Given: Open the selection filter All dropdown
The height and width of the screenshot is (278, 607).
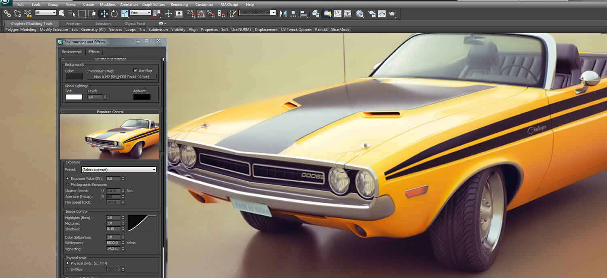Looking at the screenshot, I should [x=45, y=13].
